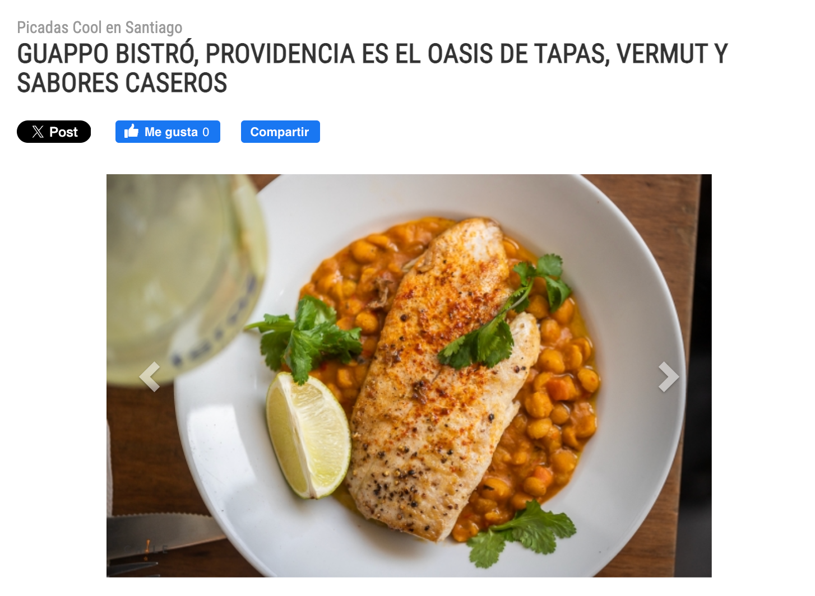Image resolution: width=815 pixels, height=596 pixels.
Task: Click the thumbs-up icon in Me gusta
Action: (x=132, y=131)
